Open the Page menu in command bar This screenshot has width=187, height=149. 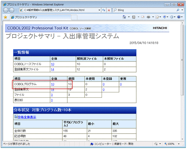click(x=158, y=17)
